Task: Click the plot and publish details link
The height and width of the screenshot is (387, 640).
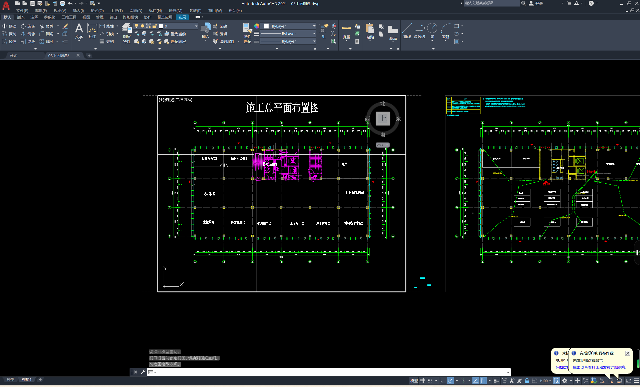Action: 600,367
